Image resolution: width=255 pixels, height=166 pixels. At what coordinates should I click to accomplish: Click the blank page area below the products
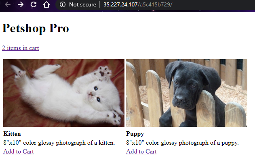pyautogui.click(x=128, y=161)
